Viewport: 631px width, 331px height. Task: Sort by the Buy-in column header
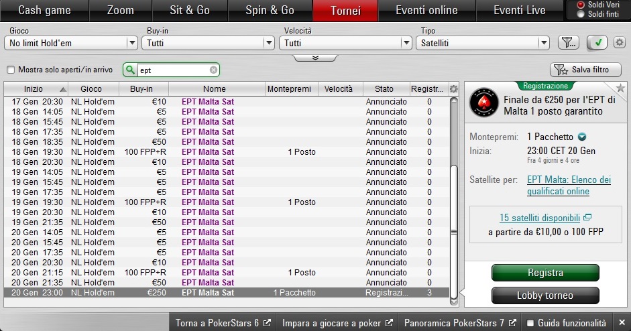click(x=144, y=89)
